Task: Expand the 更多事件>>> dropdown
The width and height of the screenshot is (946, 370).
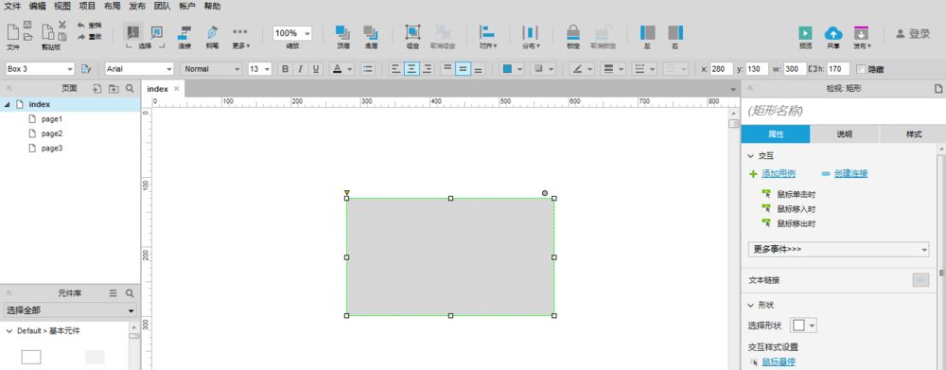Action: click(x=838, y=249)
